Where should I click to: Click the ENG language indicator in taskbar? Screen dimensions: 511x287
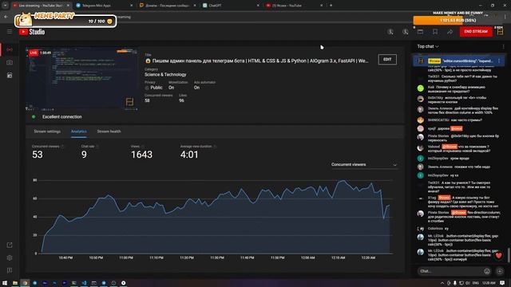pyautogui.click(x=476, y=283)
